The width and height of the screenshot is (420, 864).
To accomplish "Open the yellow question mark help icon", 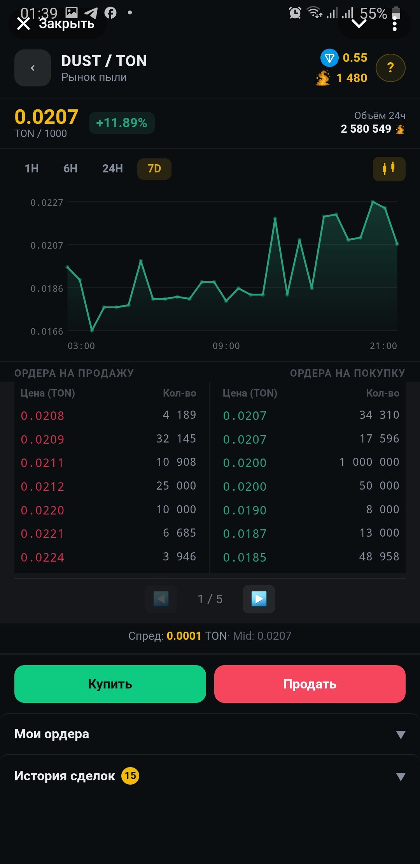I will [390, 68].
